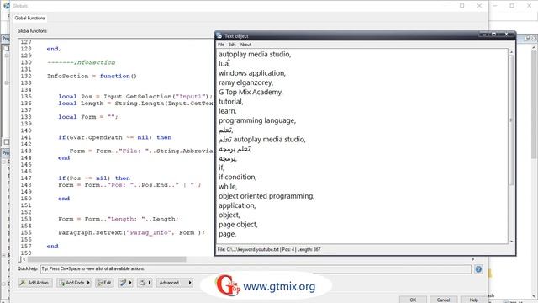Screen dimensions: 538x303
Task: Click inside the Quick help tip field
Action: 256,269
